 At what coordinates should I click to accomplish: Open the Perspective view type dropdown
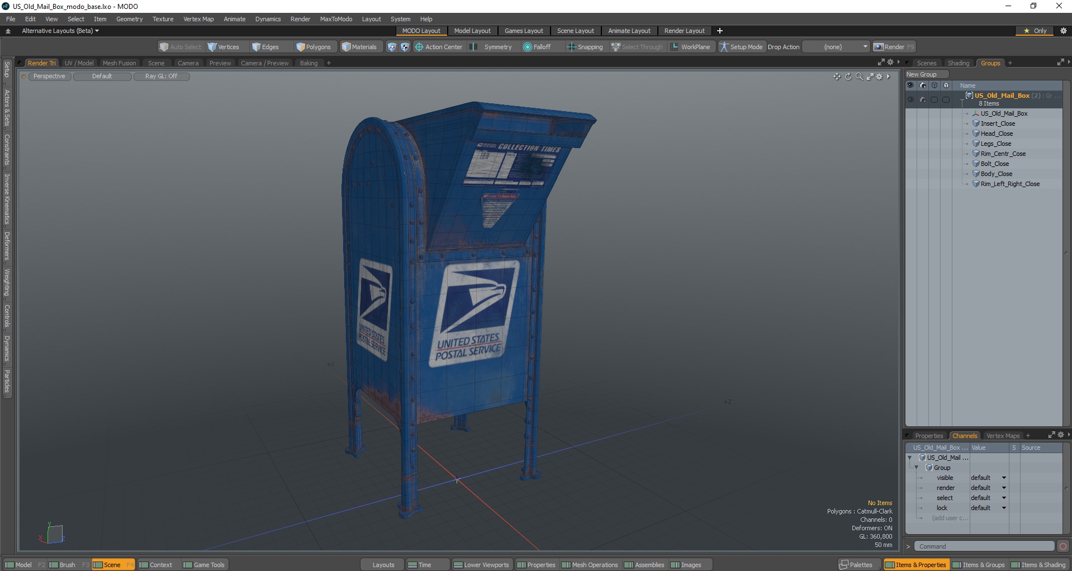(49, 77)
